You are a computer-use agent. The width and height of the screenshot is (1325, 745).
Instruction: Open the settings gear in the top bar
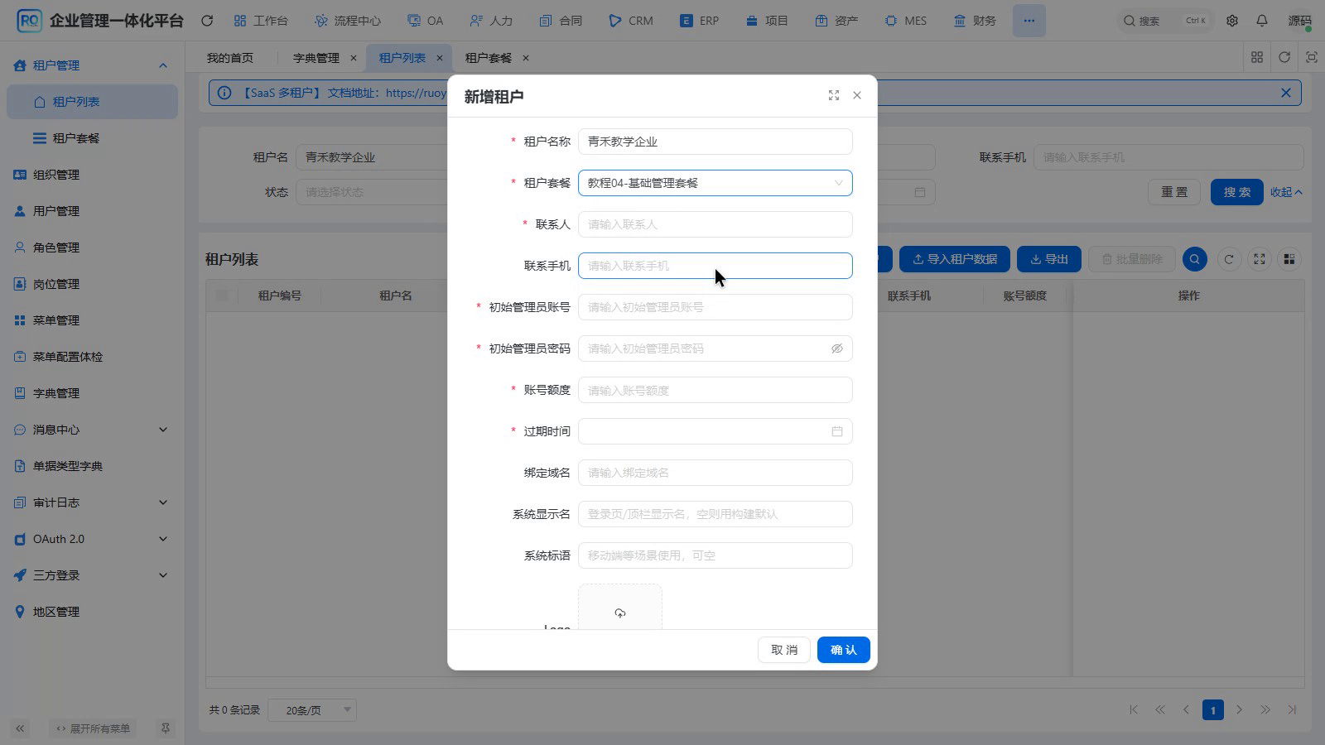(1232, 21)
